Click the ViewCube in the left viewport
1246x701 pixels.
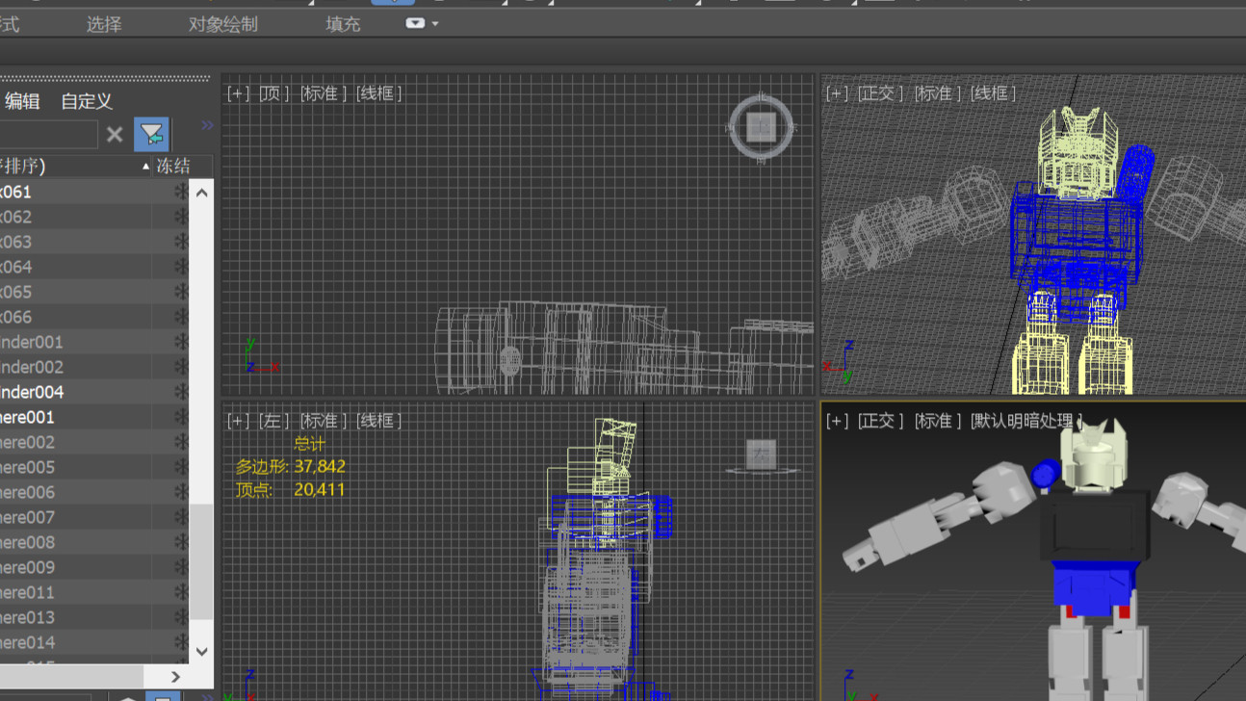pos(762,454)
